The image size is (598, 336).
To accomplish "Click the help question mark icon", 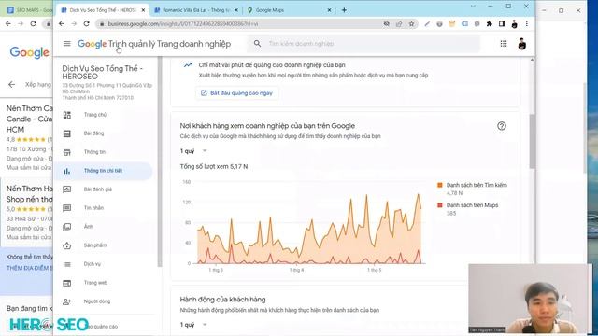I will (x=502, y=126).
